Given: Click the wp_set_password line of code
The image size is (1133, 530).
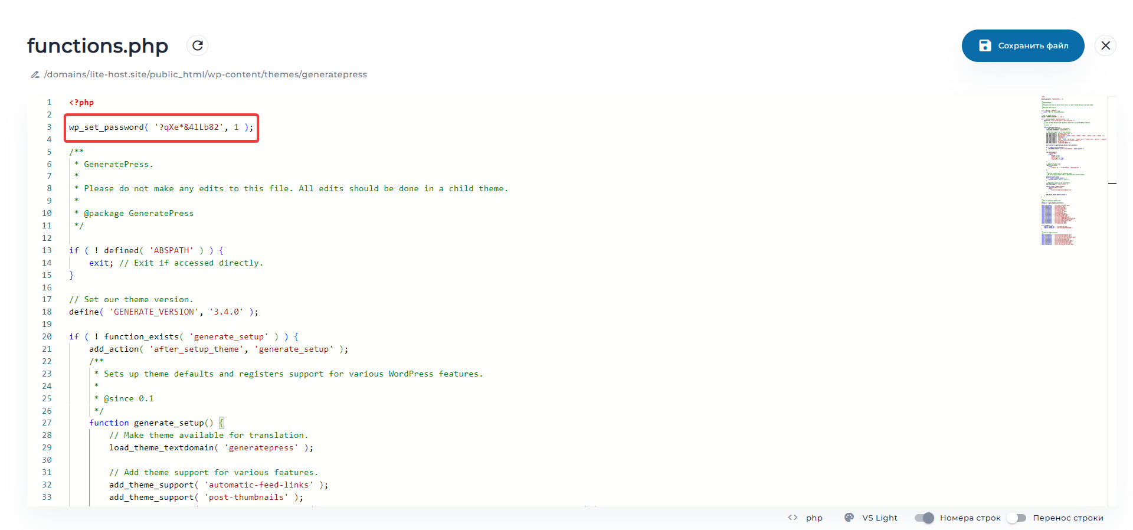Looking at the screenshot, I should tap(161, 127).
